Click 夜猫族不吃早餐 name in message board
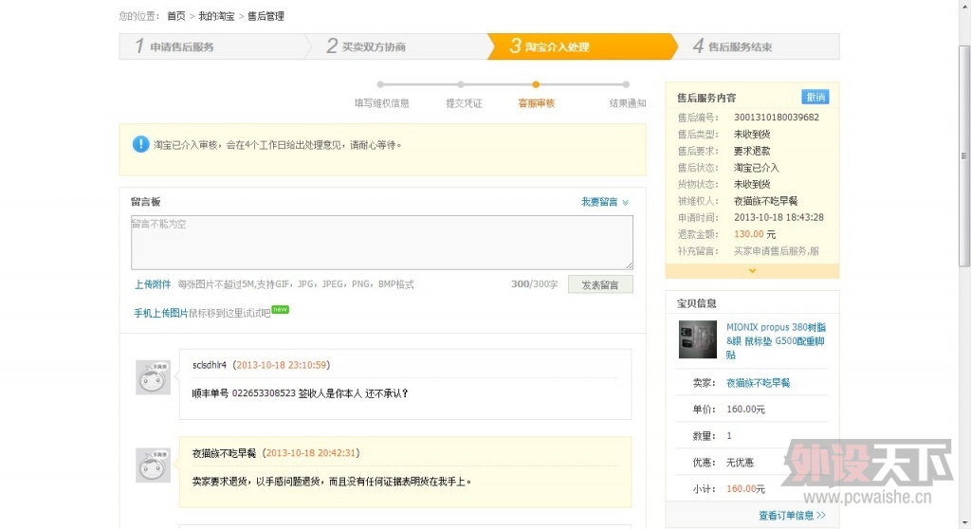Viewport: 971px width, 529px height. [224, 453]
